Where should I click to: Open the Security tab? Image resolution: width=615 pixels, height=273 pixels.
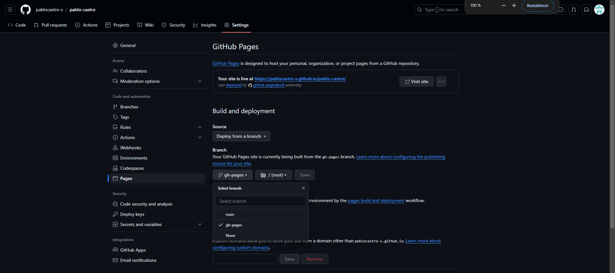click(x=173, y=25)
